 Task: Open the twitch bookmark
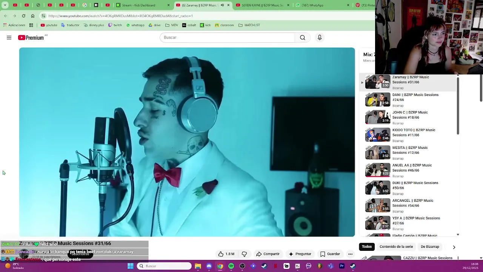115,25
